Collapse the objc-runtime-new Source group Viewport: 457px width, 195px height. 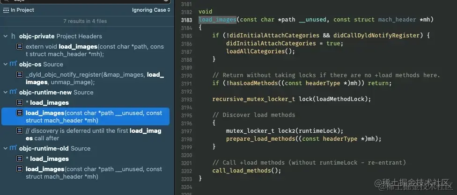pyautogui.click(x=5, y=92)
